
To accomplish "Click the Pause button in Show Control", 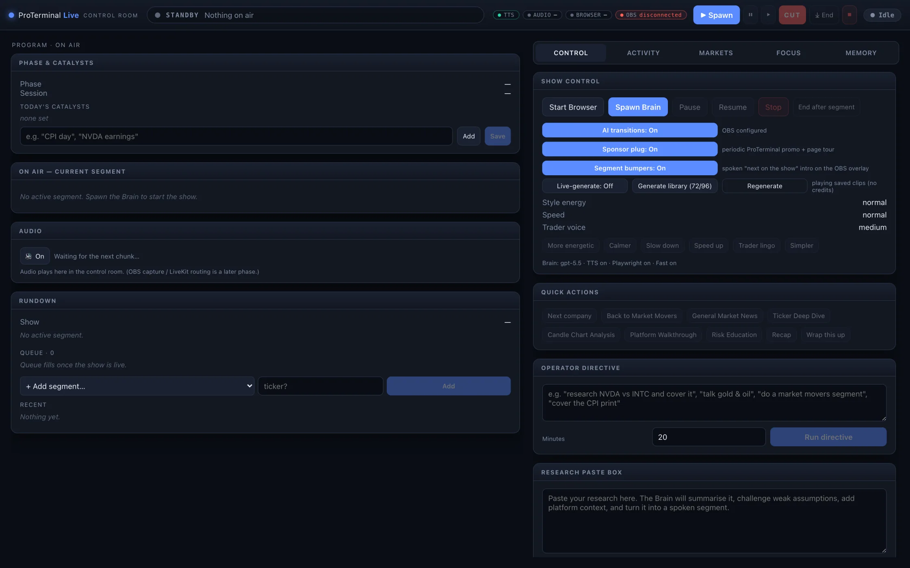I will (x=689, y=107).
